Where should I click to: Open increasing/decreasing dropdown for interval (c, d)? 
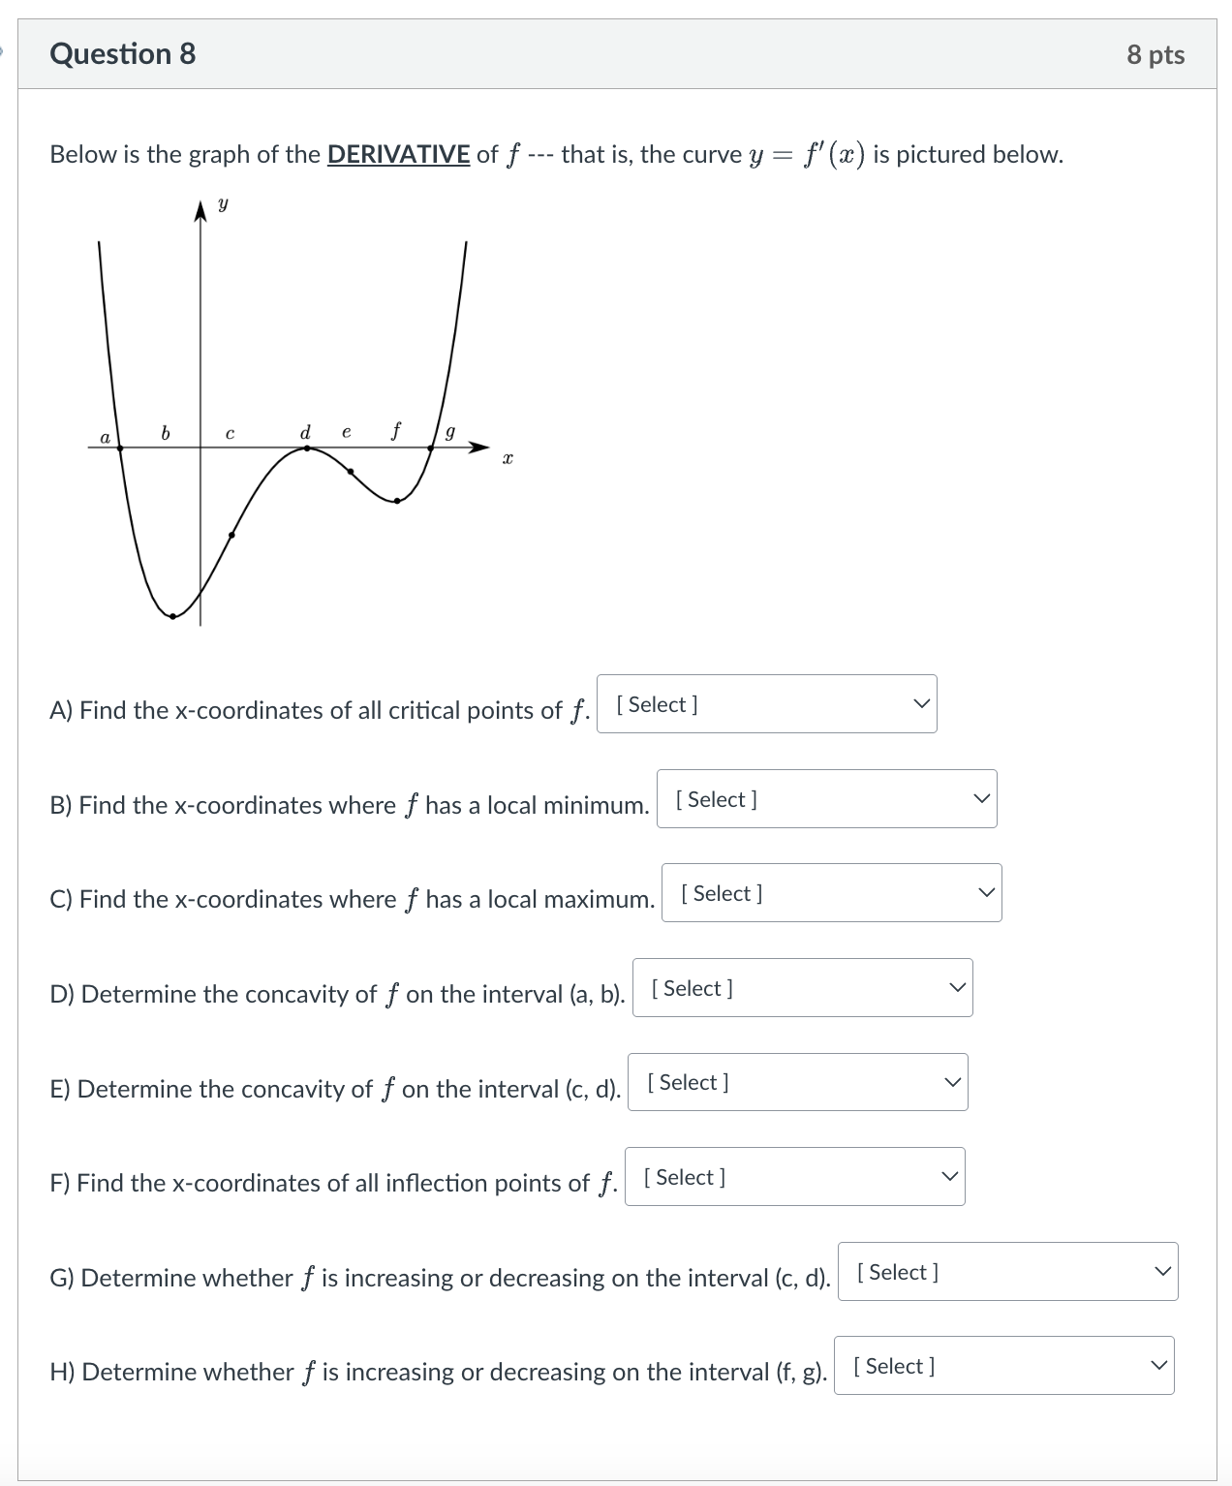(1008, 1272)
